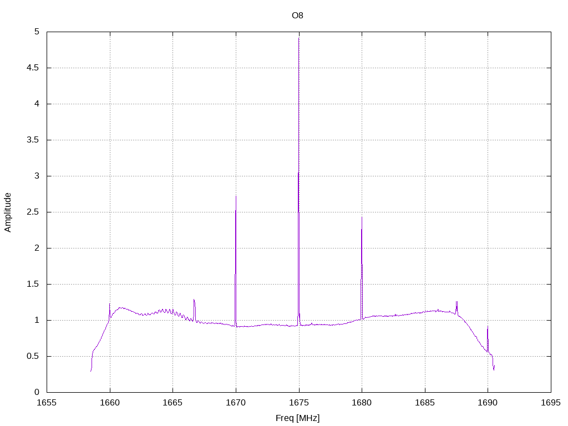This screenshot has height=426, width=568.
Task: Click the y-axis tick label 1
Action: 37,320
